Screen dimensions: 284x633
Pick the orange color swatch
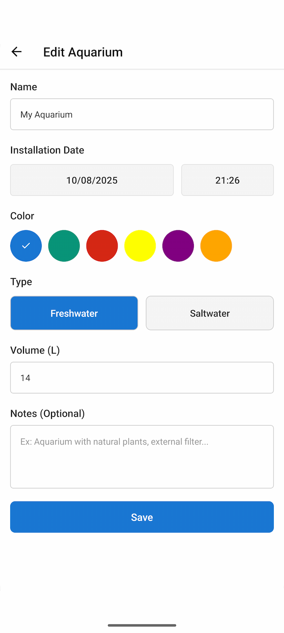[216, 246]
